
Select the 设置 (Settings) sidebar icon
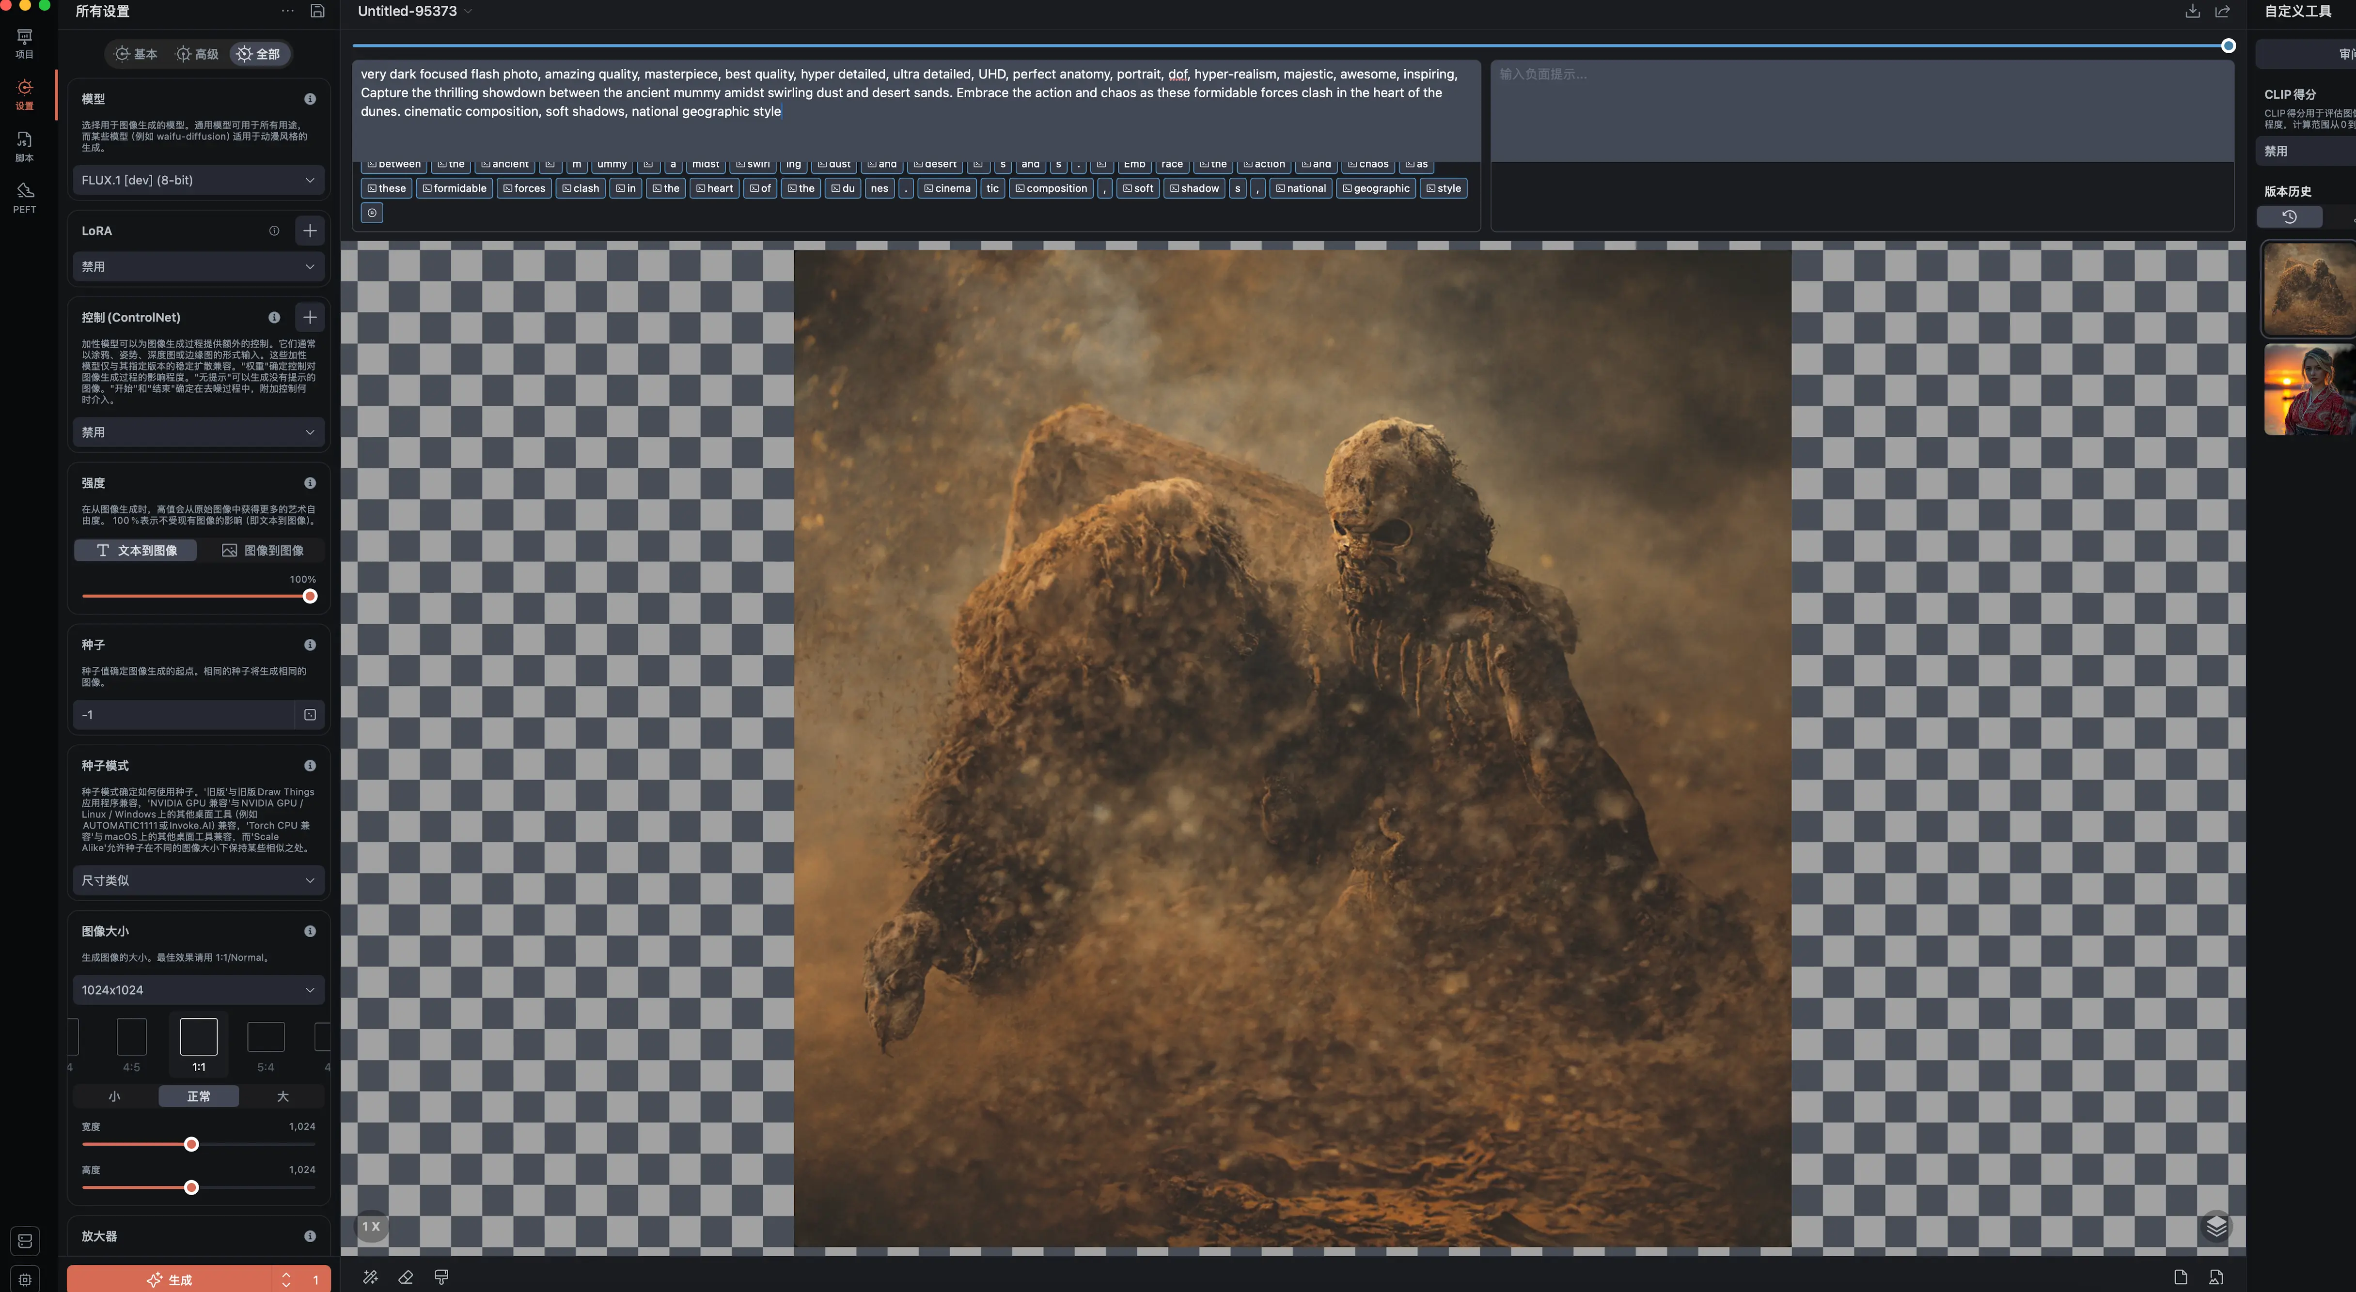point(25,94)
